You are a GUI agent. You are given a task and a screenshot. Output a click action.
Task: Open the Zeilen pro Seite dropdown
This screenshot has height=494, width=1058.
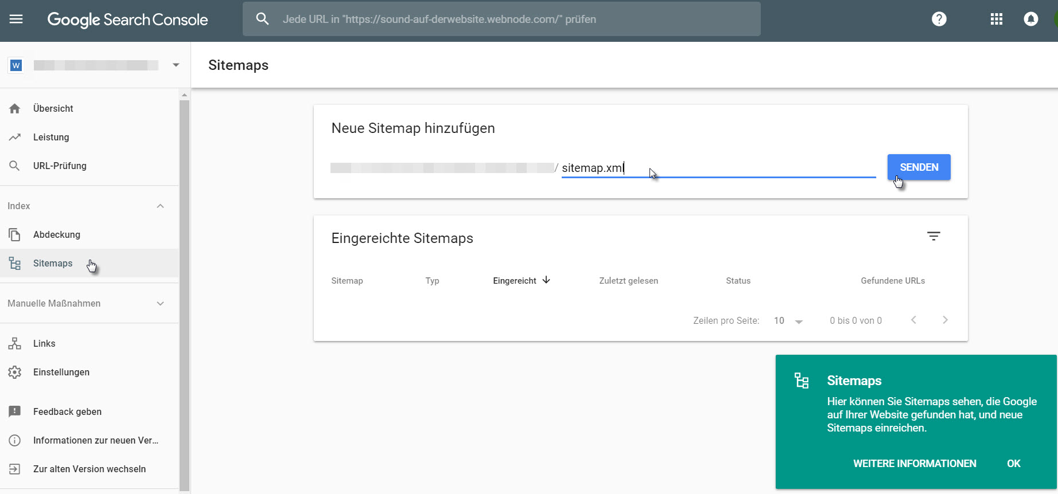click(x=788, y=321)
